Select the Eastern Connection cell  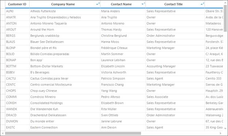click(65, 128)
